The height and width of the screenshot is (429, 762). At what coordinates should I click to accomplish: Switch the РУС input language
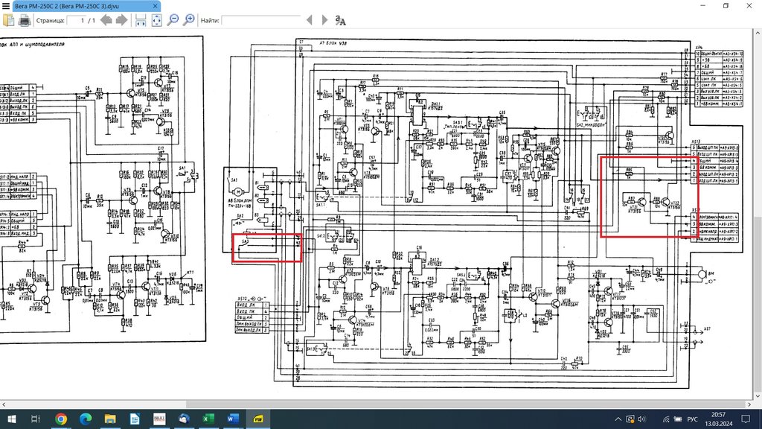click(x=692, y=419)
